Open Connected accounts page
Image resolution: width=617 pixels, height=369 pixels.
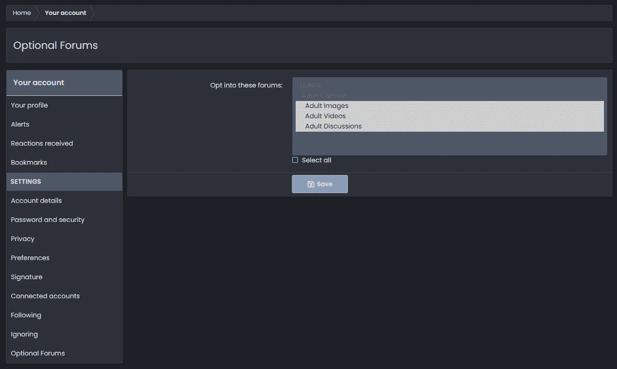click(x=64, y=296)
